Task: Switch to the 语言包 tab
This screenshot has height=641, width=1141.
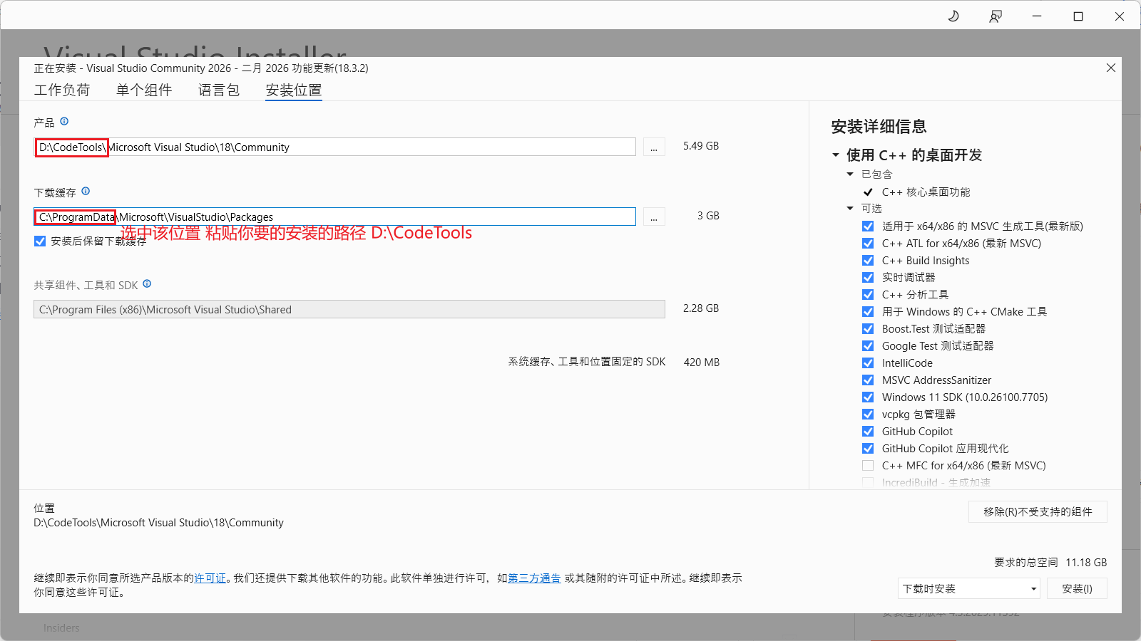Action: (219, 90)
